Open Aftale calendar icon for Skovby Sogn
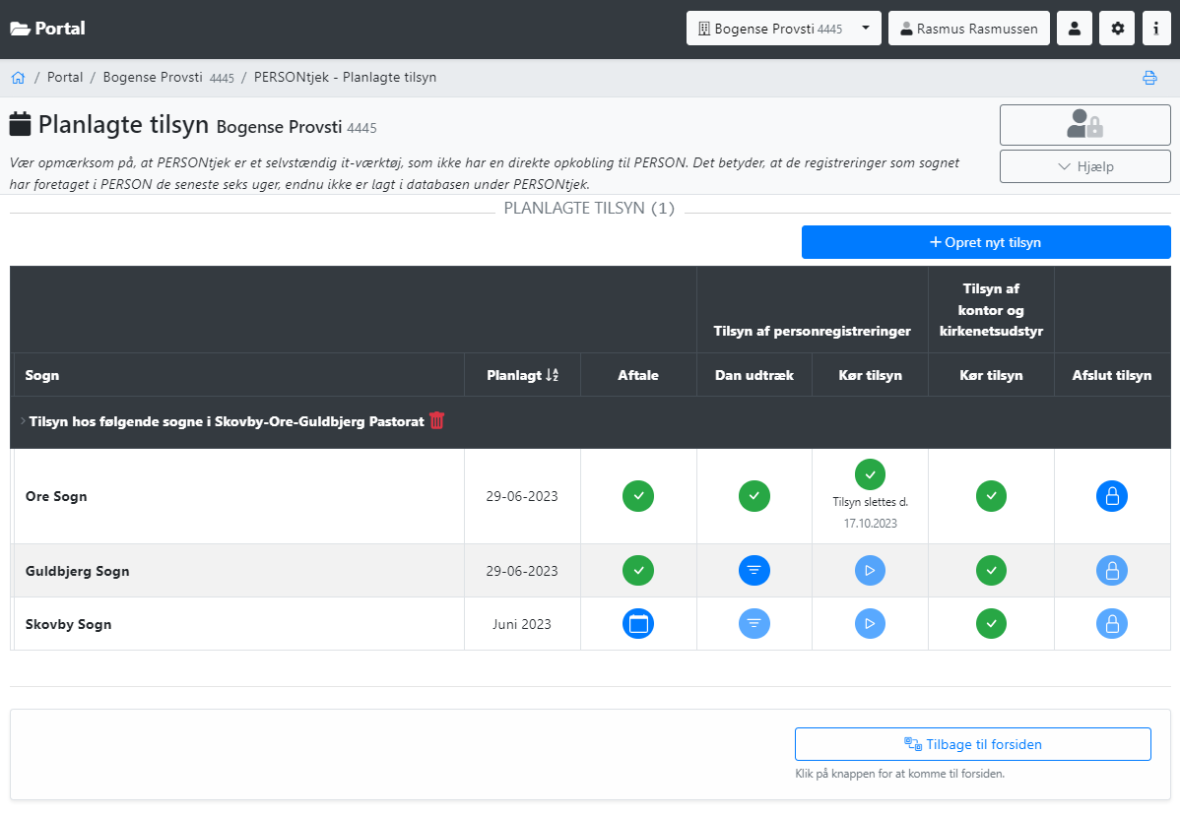The image size is (1180, 815). pos(638,624)
